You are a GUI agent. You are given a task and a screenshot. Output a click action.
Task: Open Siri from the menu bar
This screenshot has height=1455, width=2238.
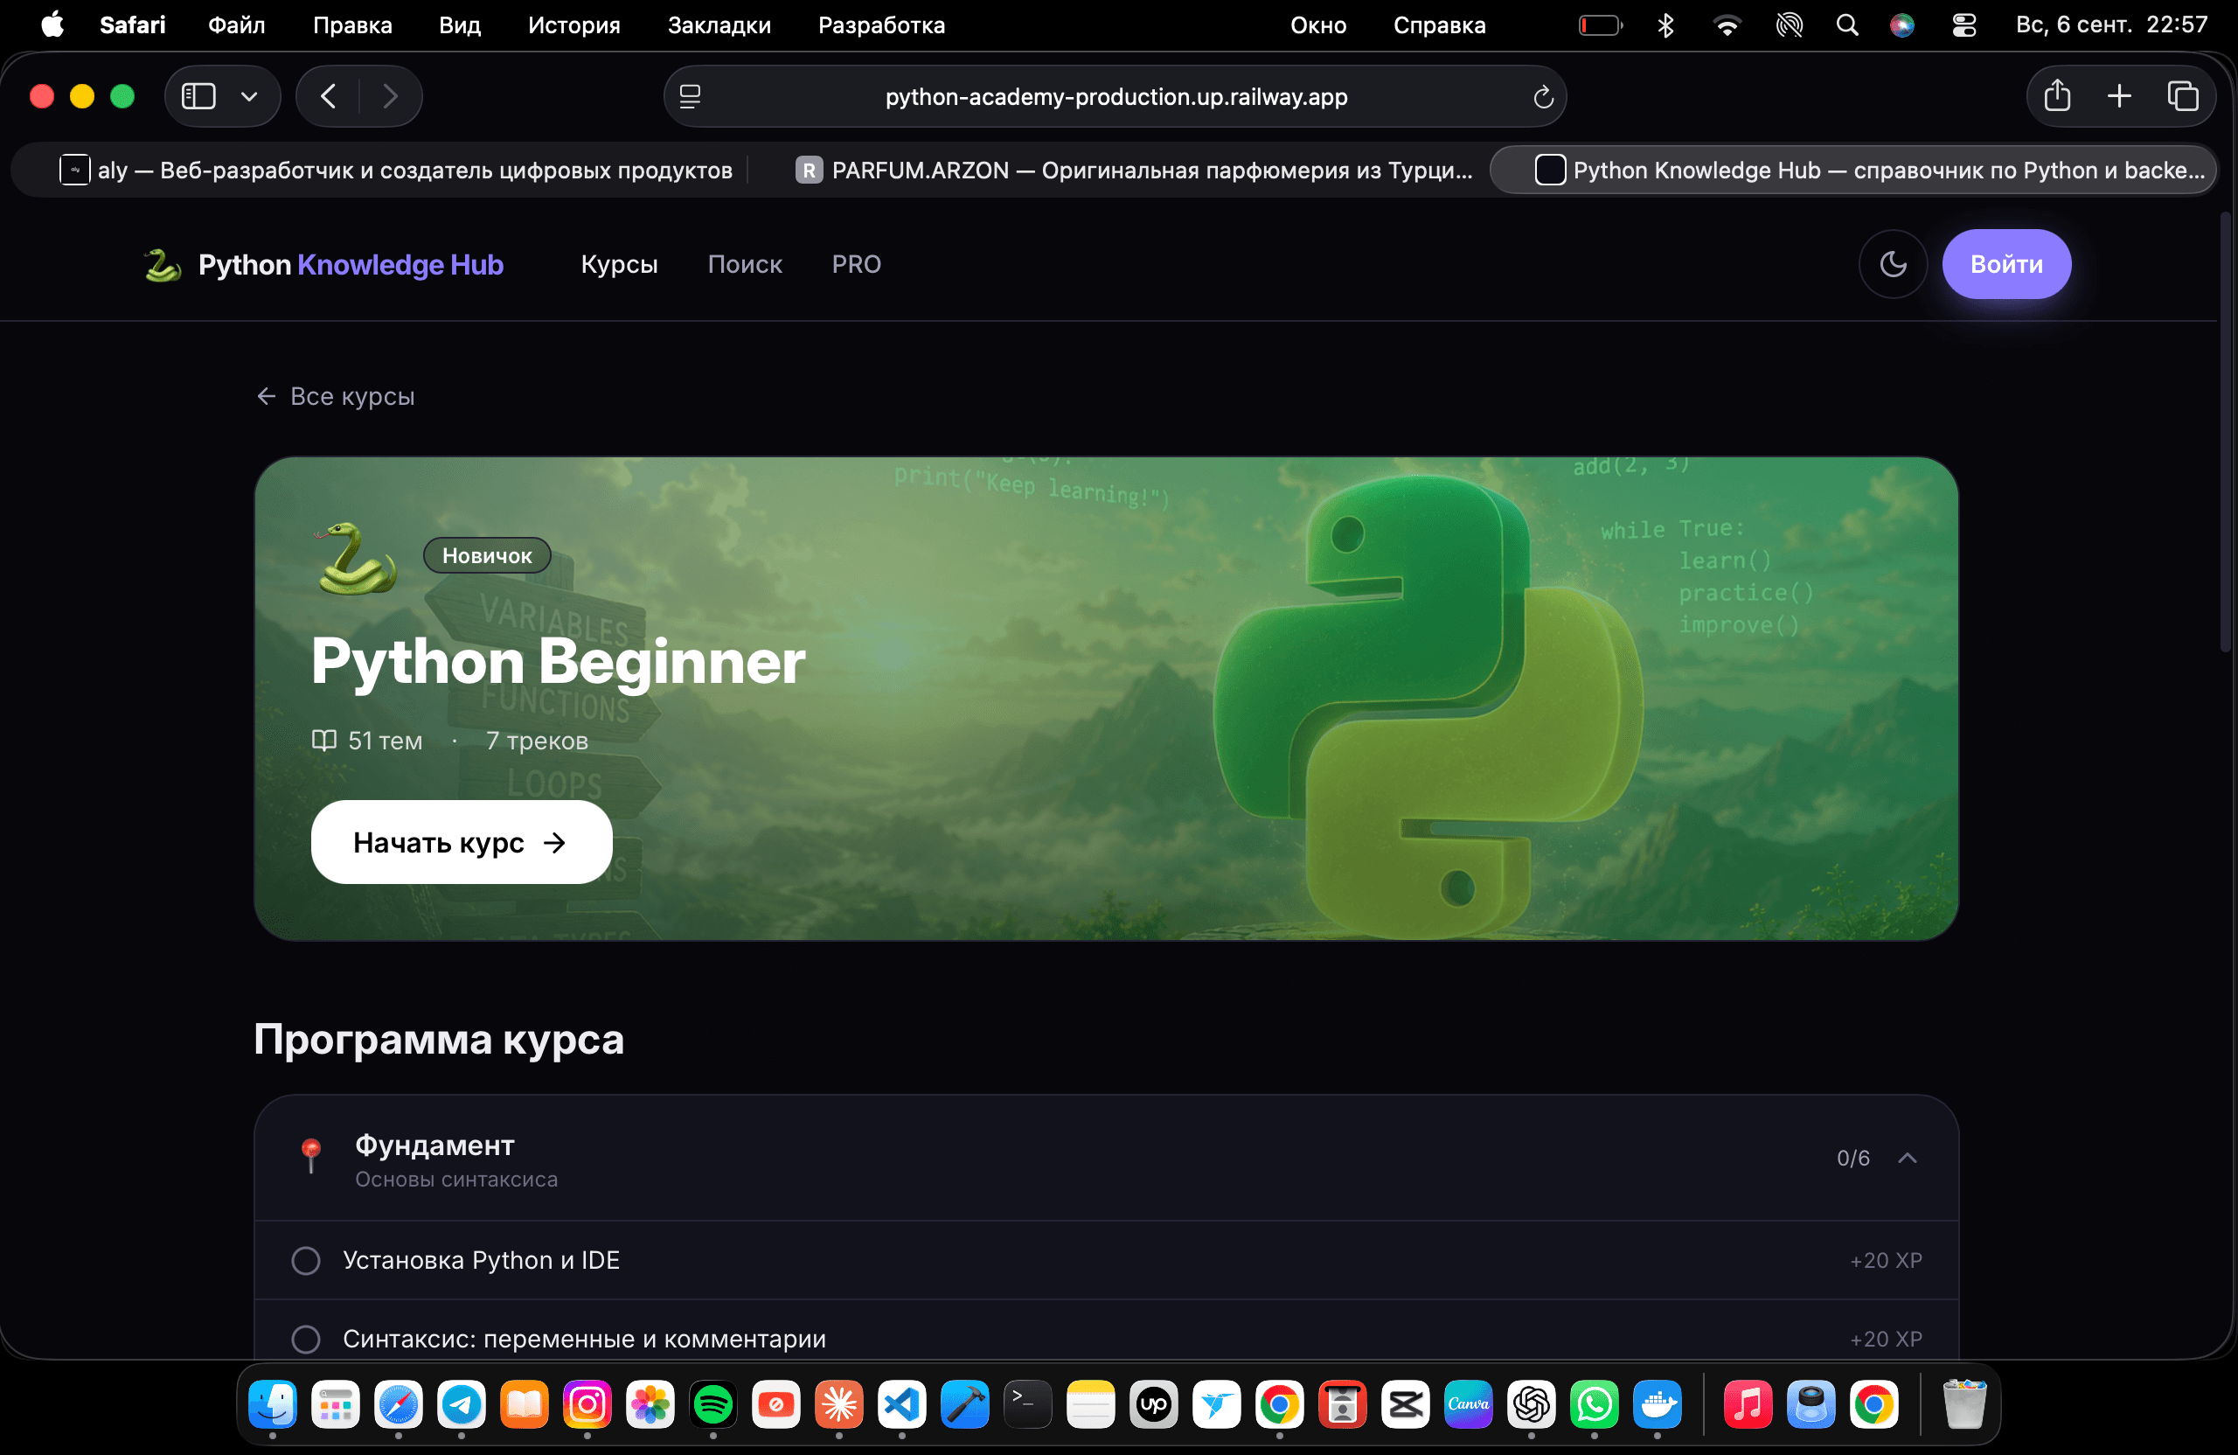pyautogui.click(x=1901, y=25)
